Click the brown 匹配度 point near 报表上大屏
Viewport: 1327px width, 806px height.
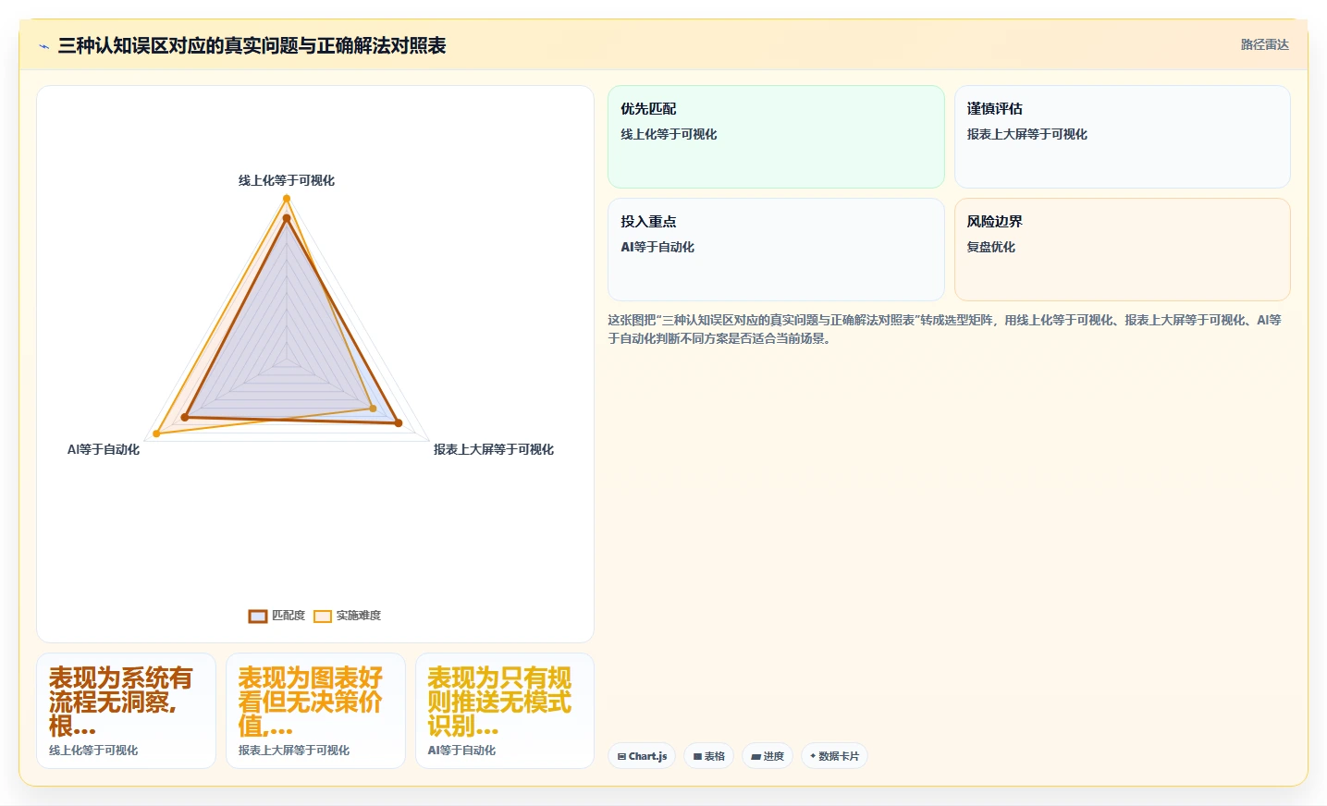click(399, 423)
